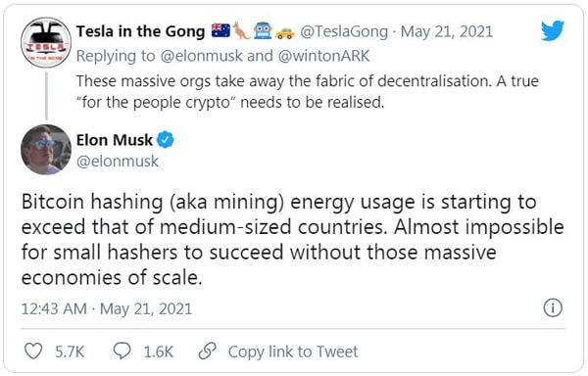Like the tweet with heart icon
This screenshot has height=376, width=588.
click(33, 352)
